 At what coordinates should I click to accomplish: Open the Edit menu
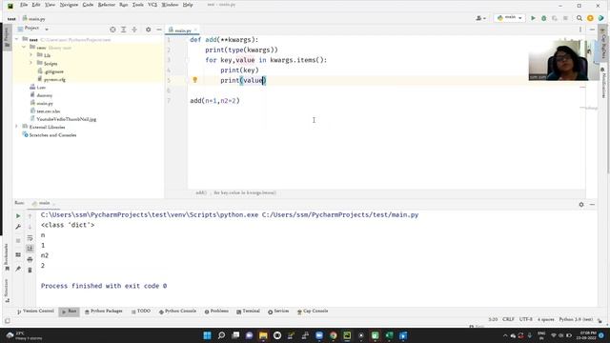[36, 5]
